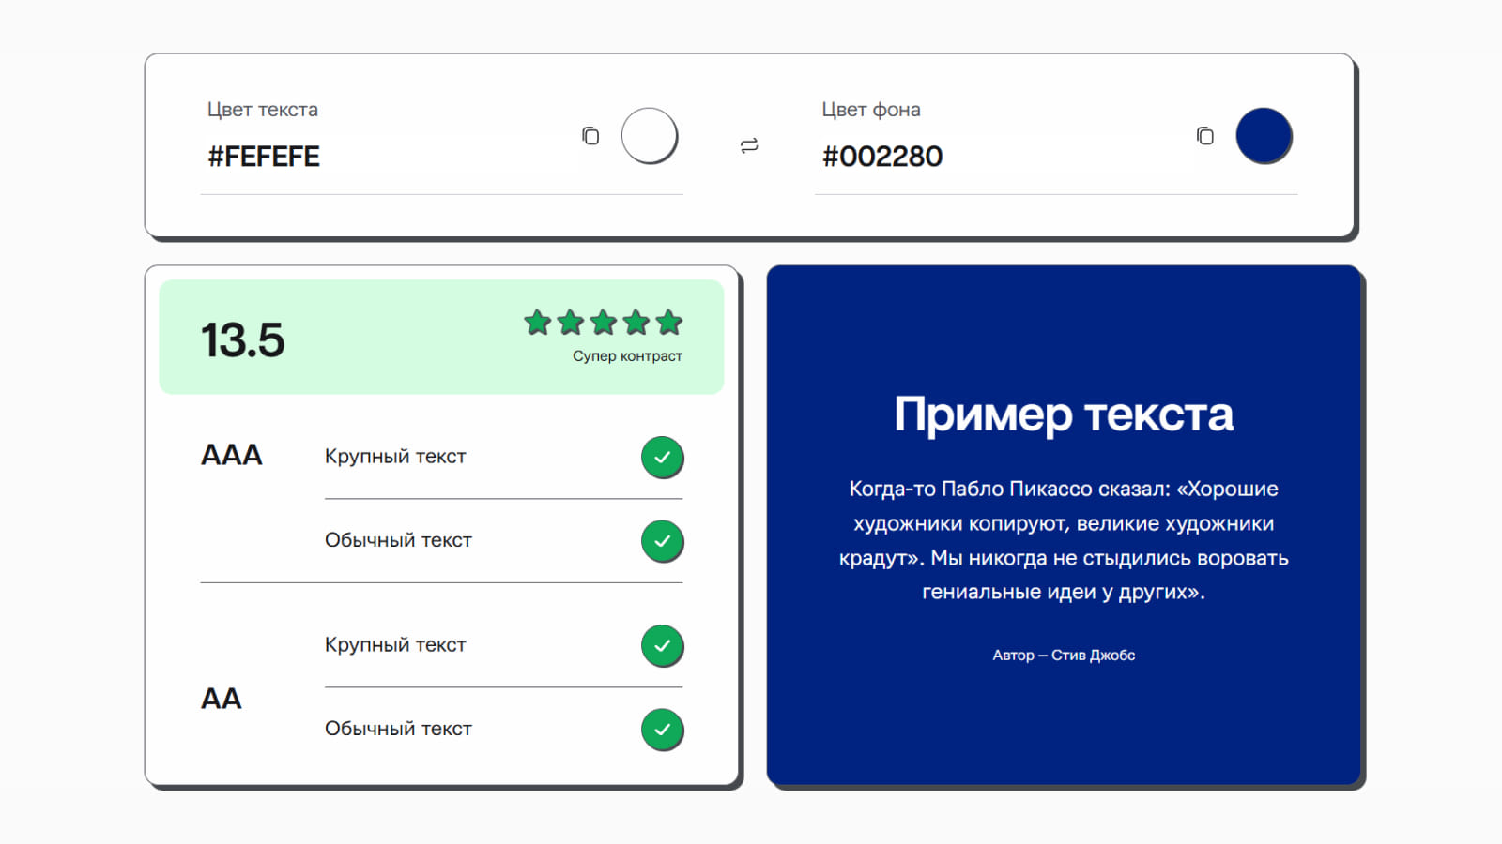Screen dimensions: 1502x844
Task: Open the text color picker circle
Action: click(649, 135)
